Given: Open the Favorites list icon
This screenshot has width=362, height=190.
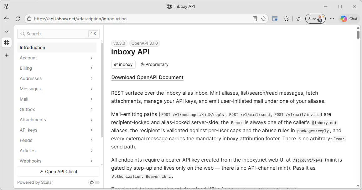Looking at the screenshot, I should (x=299, y=19).
